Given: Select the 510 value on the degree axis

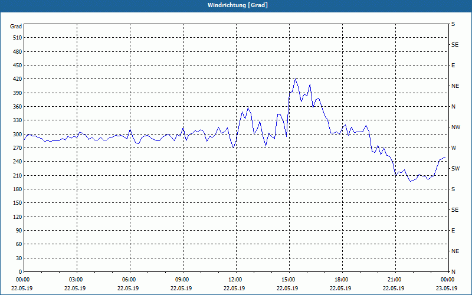Looking at the screenshot, I should pyautogui.click(x=18, y=38).
